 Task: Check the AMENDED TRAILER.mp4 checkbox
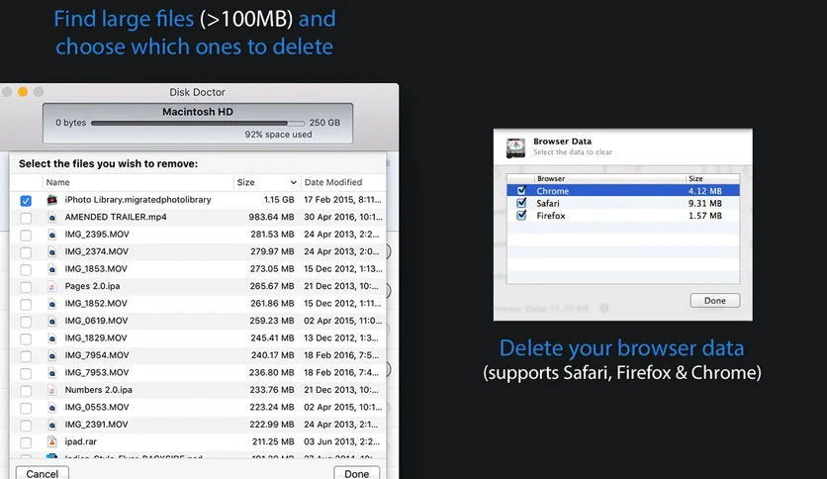point(26,218)
